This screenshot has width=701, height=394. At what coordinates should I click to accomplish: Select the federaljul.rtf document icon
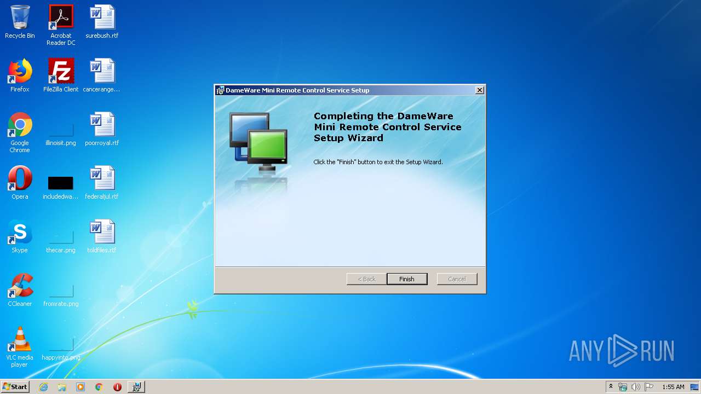pyautogui.click(x=102, y=183)
